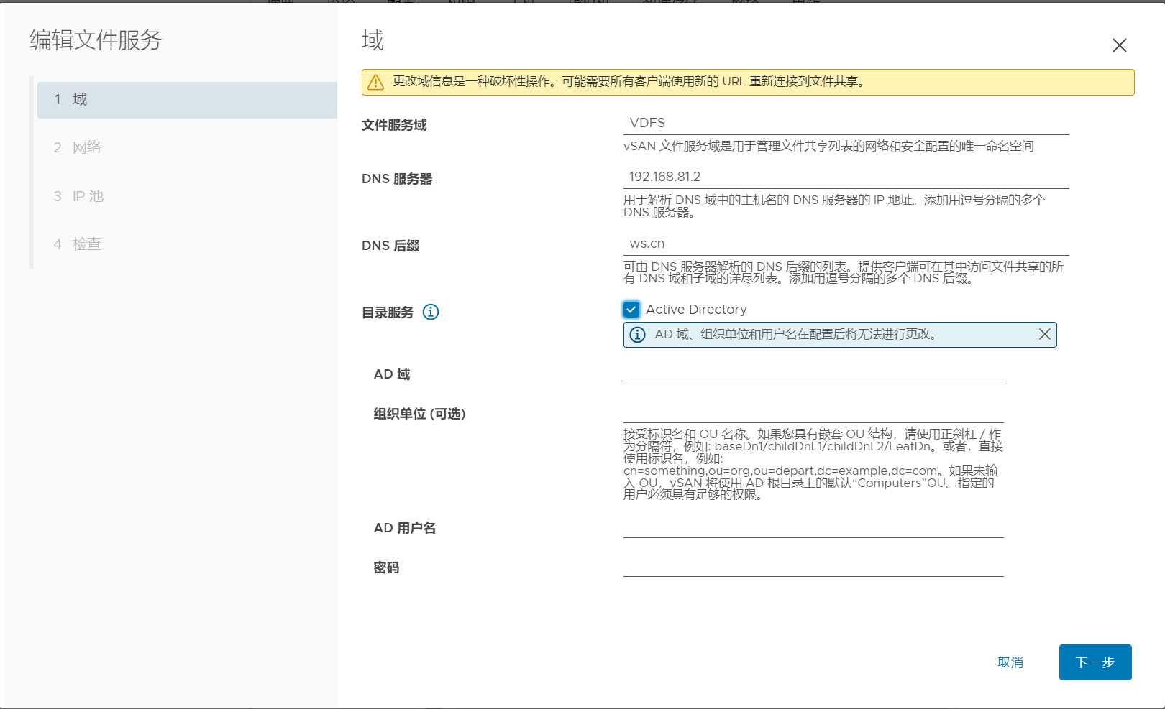Dismiss the AD domain info banner
This screenshot has height=709, width=1165.
[x=1045, y=334]
